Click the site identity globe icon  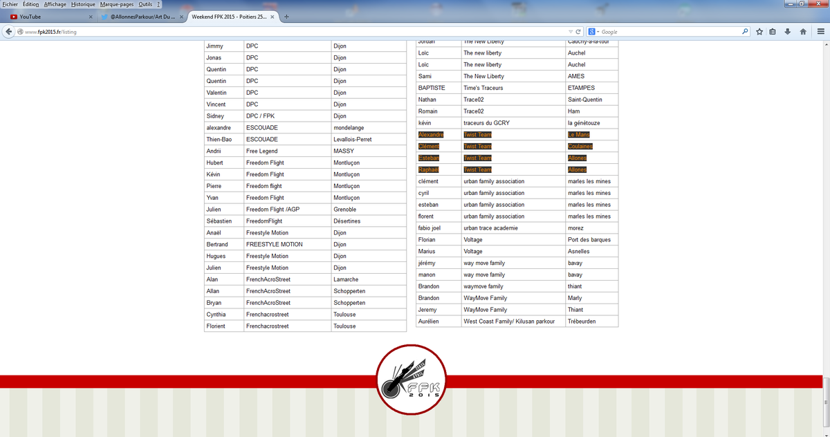[20, 32]
